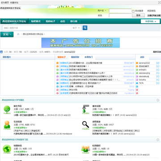Click active user xiaoxiaoqing
The image size is (161, 161).
click(x=144, y=73)
